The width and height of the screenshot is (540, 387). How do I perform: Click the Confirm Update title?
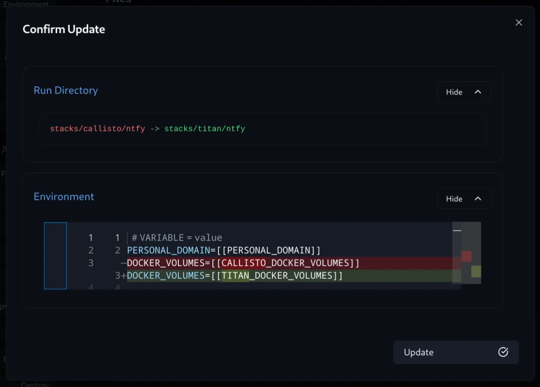coord(64,29)
